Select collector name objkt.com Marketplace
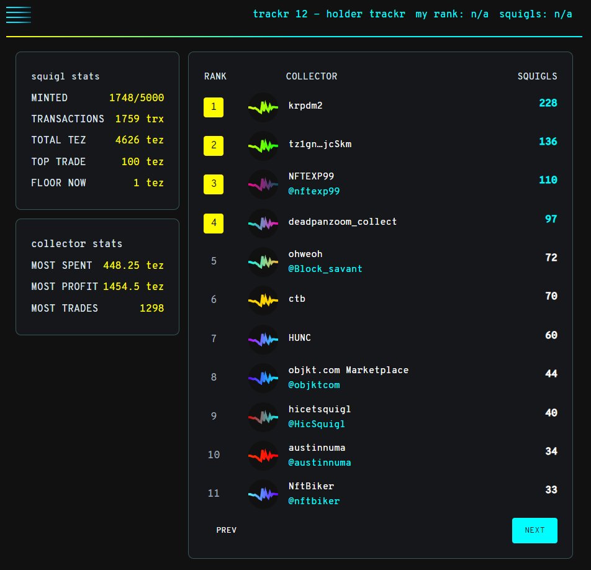The width and height of the screenshot is (591, 570). click(348, 370)
